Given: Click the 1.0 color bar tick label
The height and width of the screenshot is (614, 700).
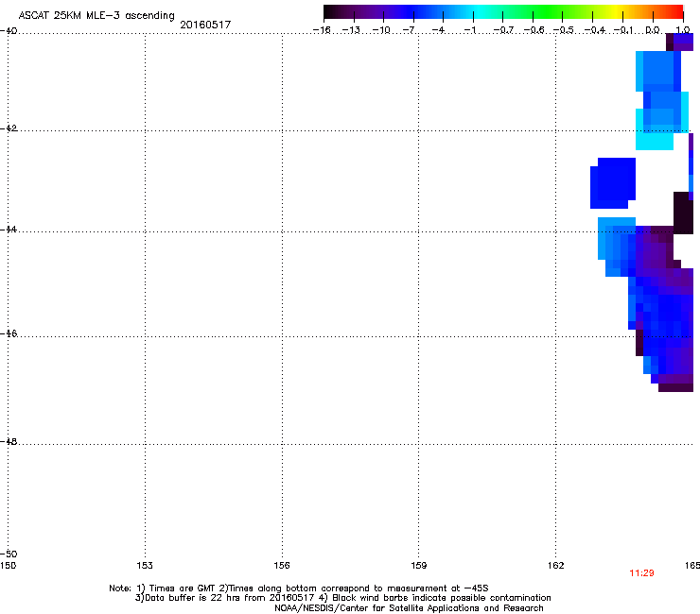Looking at the screenshot, I should coord(684,30).
